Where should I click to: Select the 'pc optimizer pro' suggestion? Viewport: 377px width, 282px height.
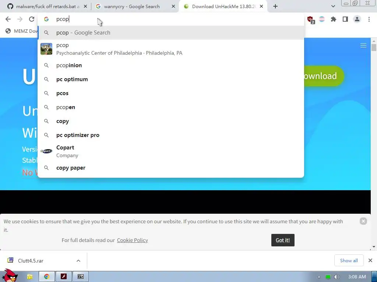171,135
